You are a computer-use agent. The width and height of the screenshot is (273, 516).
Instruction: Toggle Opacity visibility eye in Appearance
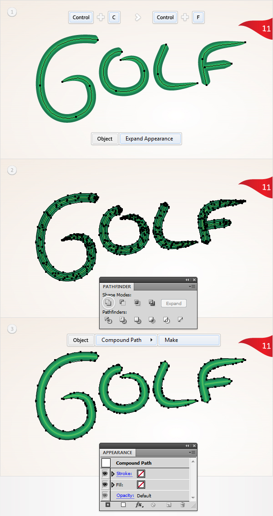[106, 495]
